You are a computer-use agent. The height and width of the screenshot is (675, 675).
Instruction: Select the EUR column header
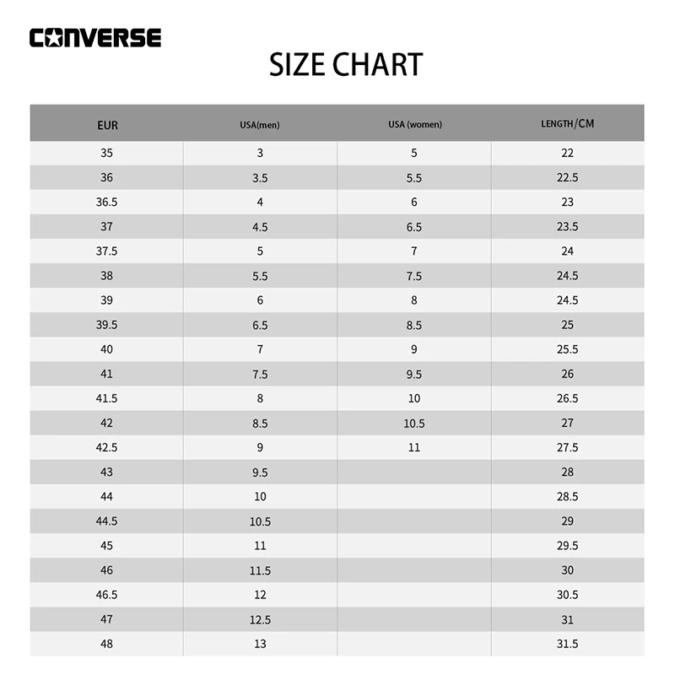[x=107, y=125]
